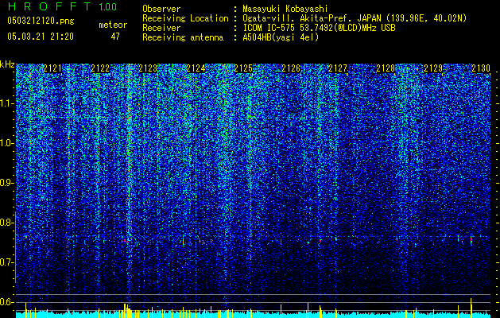Click time marker 2126

coord(291,68)
